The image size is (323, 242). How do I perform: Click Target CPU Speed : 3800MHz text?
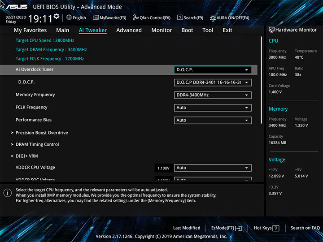pyautogui.click(x=45, y=40)
